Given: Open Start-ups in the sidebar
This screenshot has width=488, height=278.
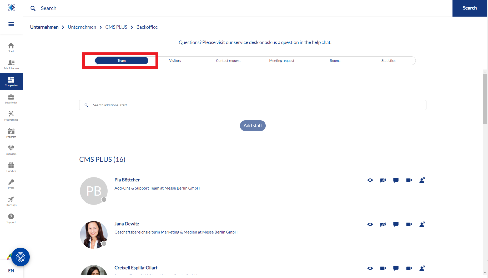Looking at the screenshot, I should (11, 201).
